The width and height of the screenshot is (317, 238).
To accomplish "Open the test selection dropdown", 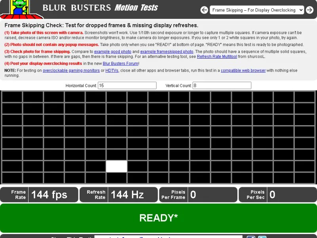I will pos(257,10).
